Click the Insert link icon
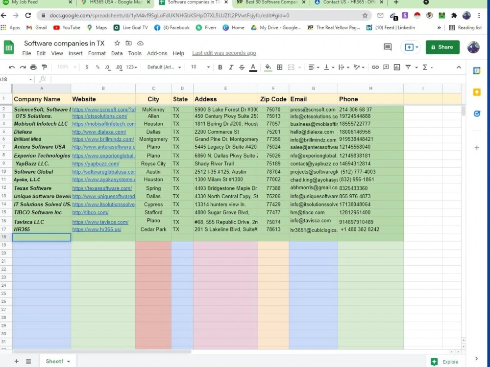This screenshot has width=490, height=367. (x=375, y=67)
